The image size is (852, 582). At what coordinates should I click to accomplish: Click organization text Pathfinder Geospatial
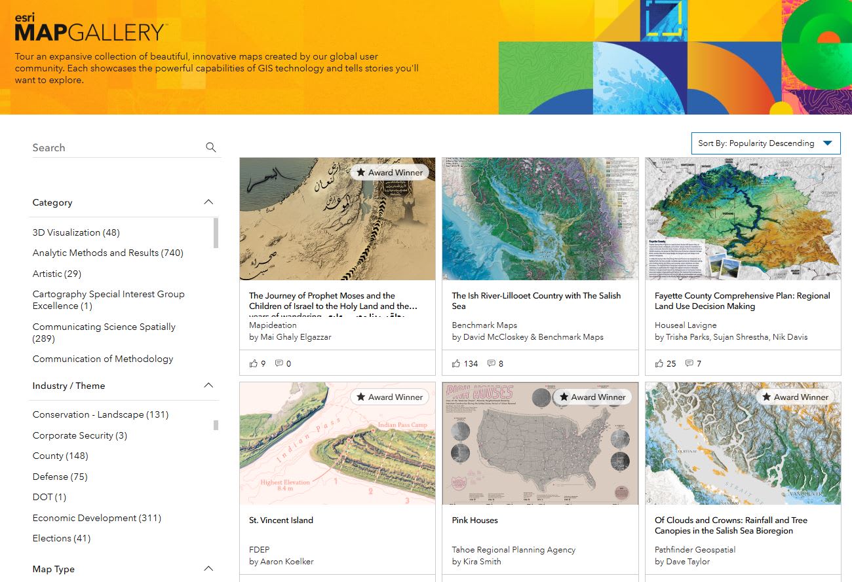695,550
